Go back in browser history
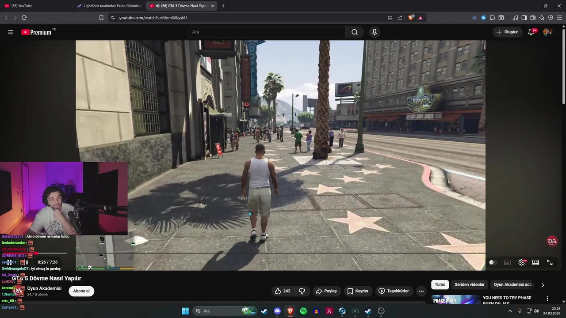This screenshot has height=318, width=566. point(6,18)
